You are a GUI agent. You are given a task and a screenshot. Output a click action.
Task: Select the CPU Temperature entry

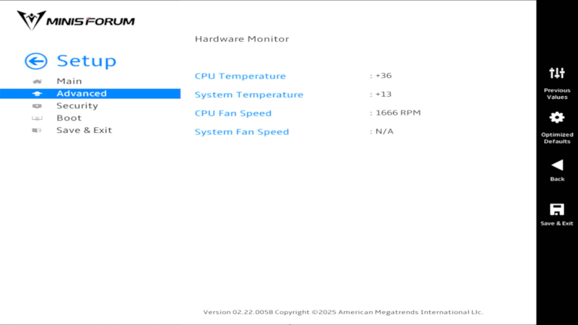point(240,76)
